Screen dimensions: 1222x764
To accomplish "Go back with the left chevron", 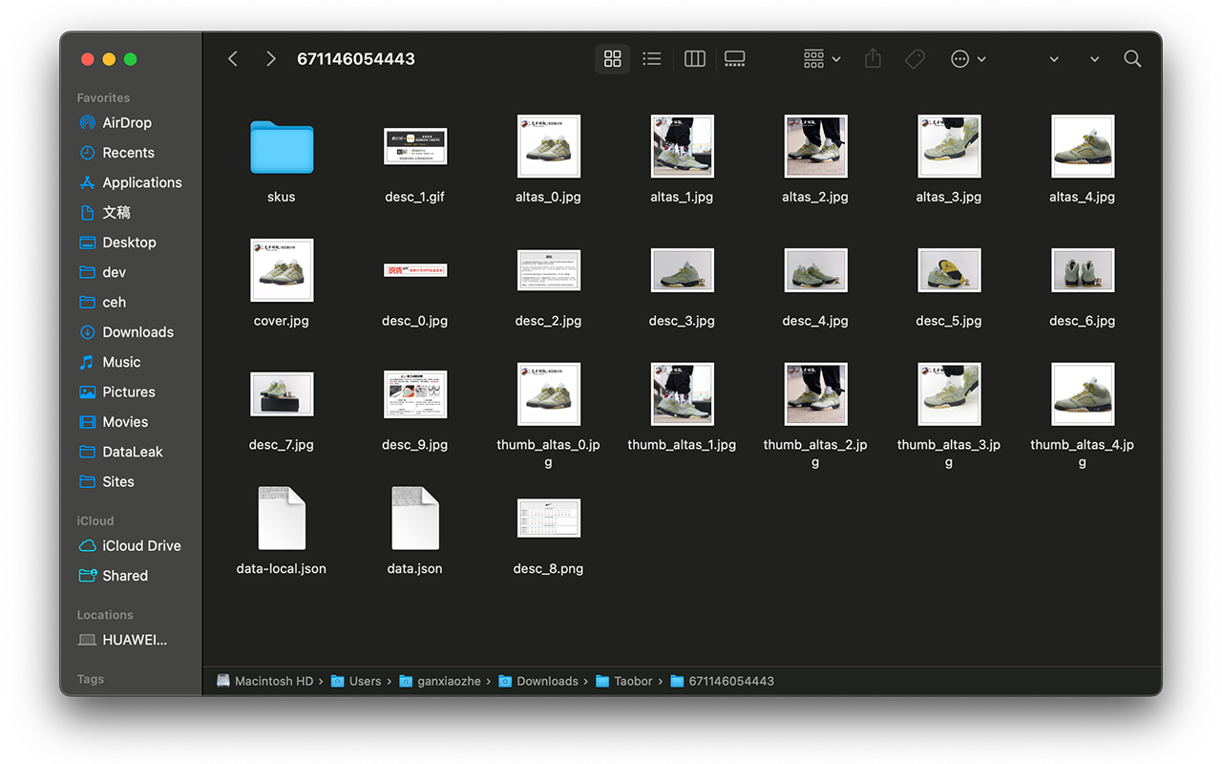I will click(x=233, y=59).
